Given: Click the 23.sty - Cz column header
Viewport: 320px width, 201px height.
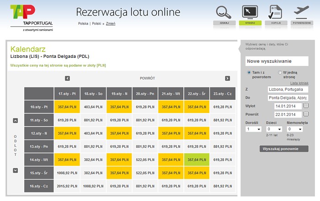Looking at the screenshot, I should pos(223,93).
